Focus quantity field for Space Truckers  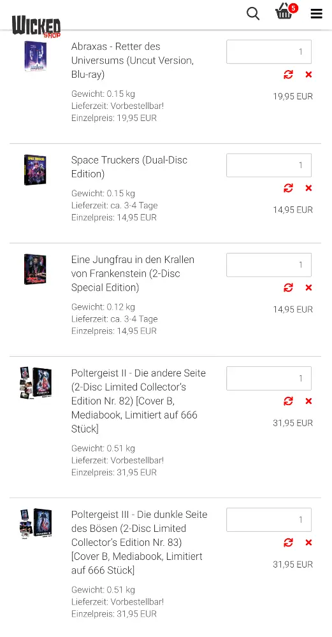point(269,166)
